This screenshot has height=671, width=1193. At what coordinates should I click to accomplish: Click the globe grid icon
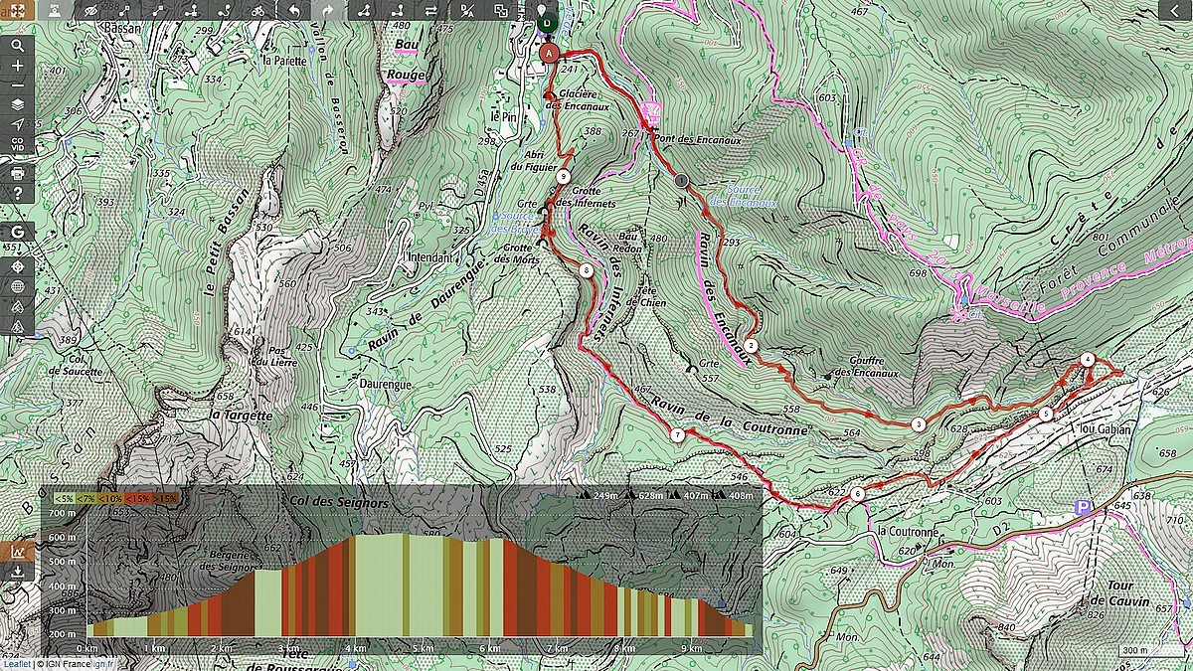click(x=17, y=286)
